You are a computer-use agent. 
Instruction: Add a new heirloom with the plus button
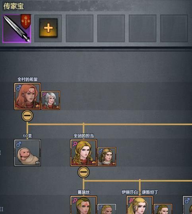click(x=48, y=28)
